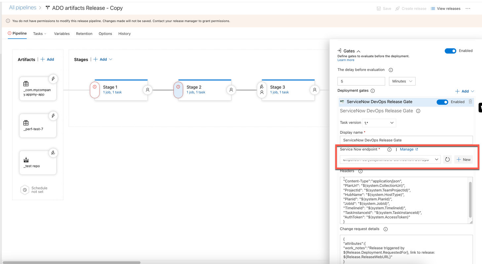The width and height of the screenshot is (482, 264).
Task: Open Stage 3 pre-deployment conditions
Action: (x=262, y=90)
